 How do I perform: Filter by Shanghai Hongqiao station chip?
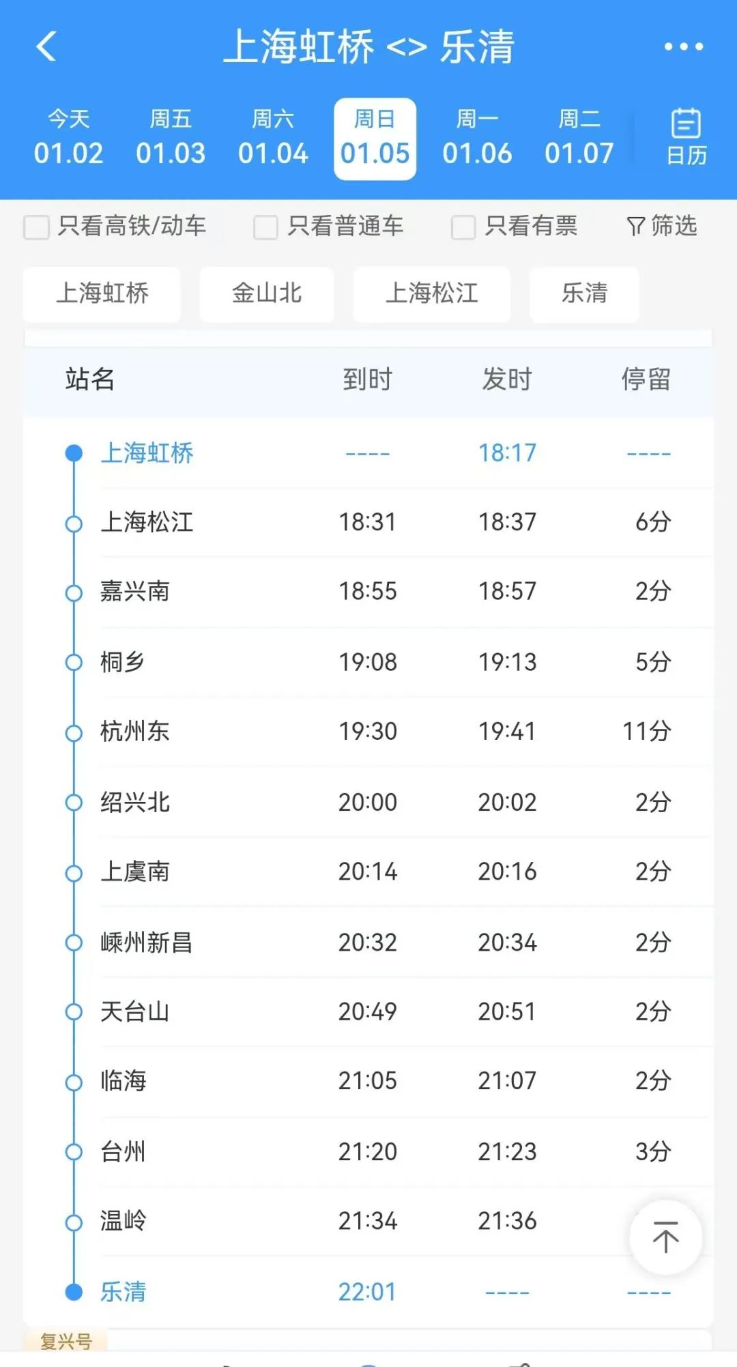(102, 293)
